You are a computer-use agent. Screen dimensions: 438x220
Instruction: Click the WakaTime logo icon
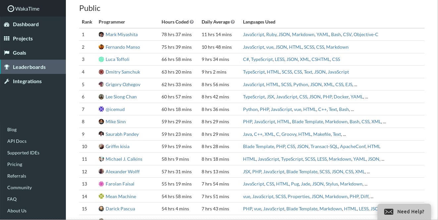(11, 9)
